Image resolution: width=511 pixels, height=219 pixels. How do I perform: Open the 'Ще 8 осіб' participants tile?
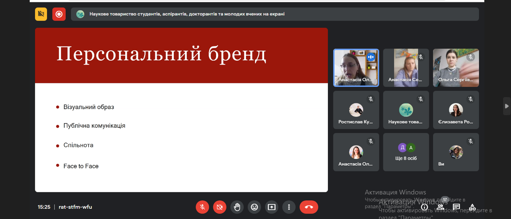click(406, 152)
